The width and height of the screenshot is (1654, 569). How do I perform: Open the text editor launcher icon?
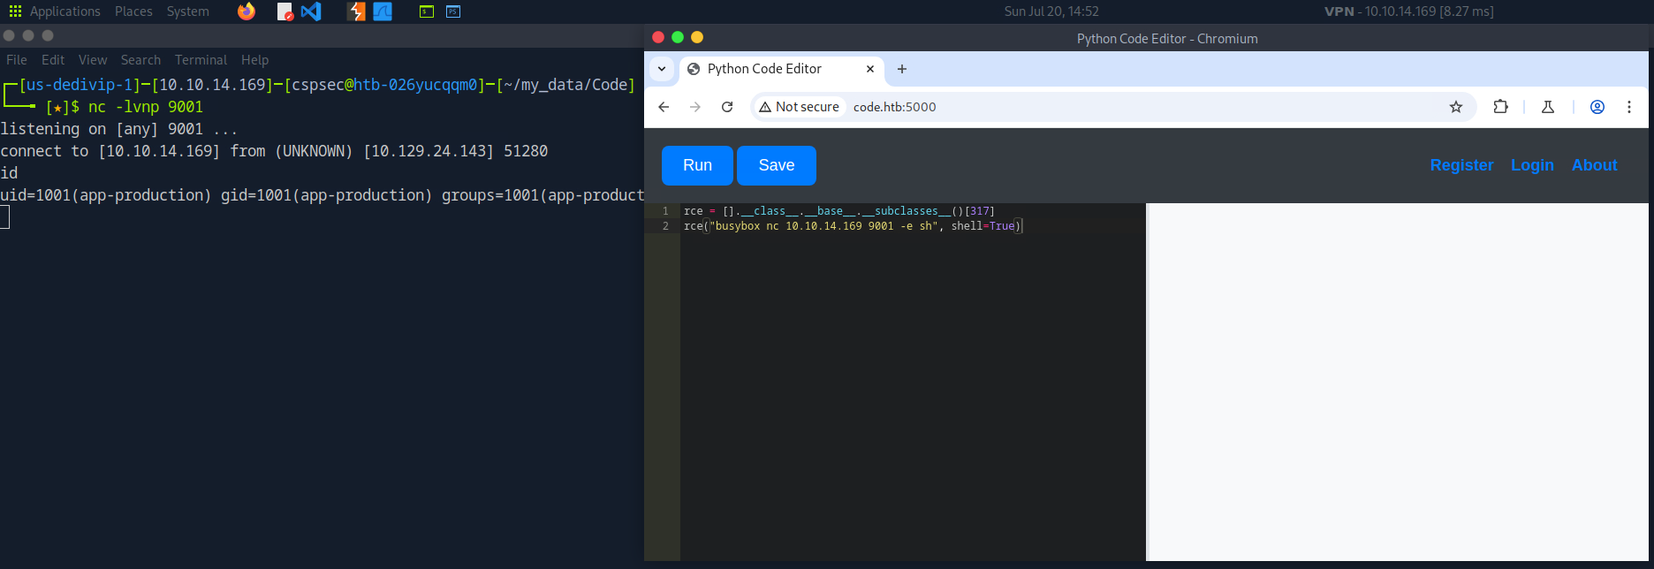(285, 11)
